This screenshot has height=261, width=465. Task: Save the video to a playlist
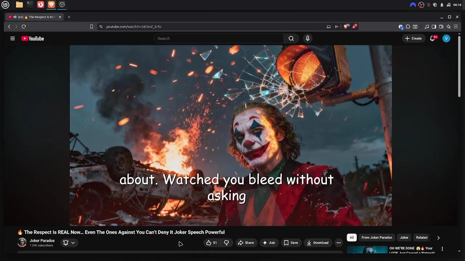(291, 243)
